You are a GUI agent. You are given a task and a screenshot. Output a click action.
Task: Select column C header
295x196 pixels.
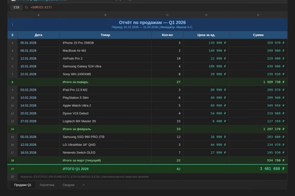point(167,15)
